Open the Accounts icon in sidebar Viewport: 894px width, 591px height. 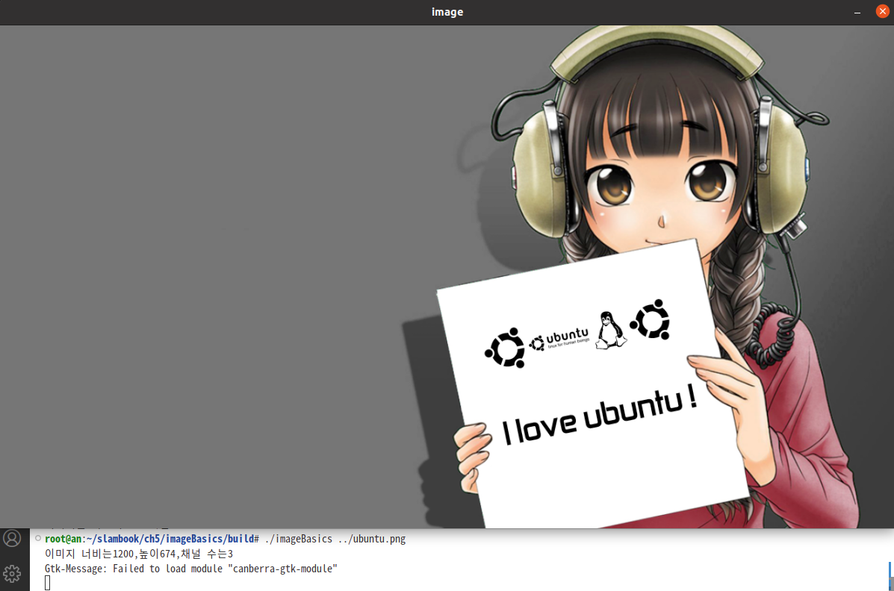(12, 539)
